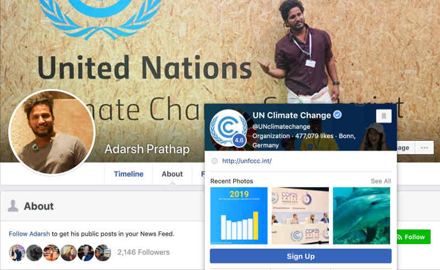Viewport: 440px width, 270px height.
Task: Click the green Follow button
Action: coord(414,237)
